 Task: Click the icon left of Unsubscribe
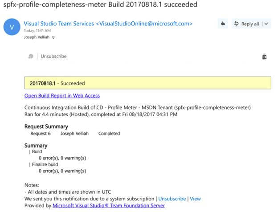click(31, 57)
